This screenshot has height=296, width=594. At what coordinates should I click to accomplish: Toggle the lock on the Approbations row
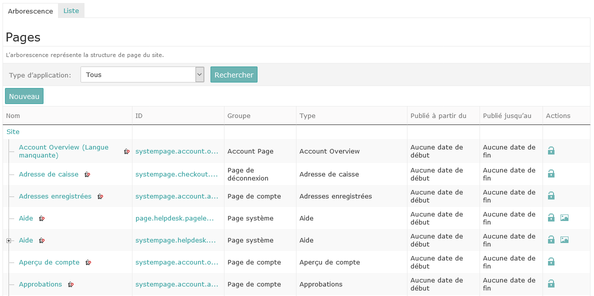tap(551, 283)
